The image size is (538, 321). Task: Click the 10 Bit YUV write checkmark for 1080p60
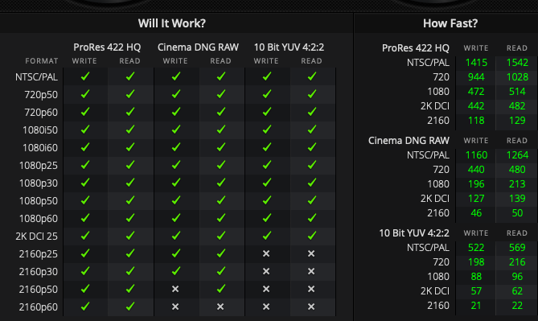pos(267,218)
